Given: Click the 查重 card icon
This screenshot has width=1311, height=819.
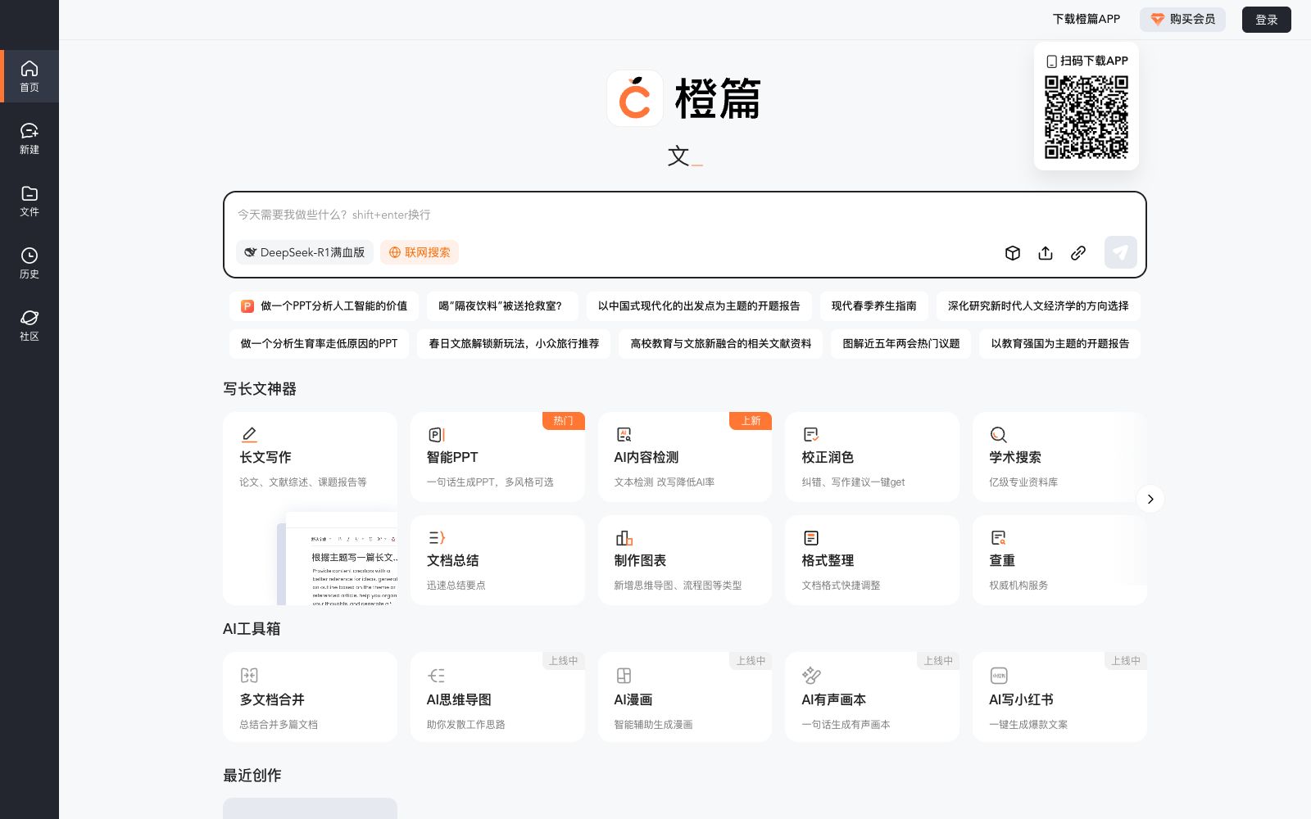Looking at the screenshot, I should click(998, 538).
